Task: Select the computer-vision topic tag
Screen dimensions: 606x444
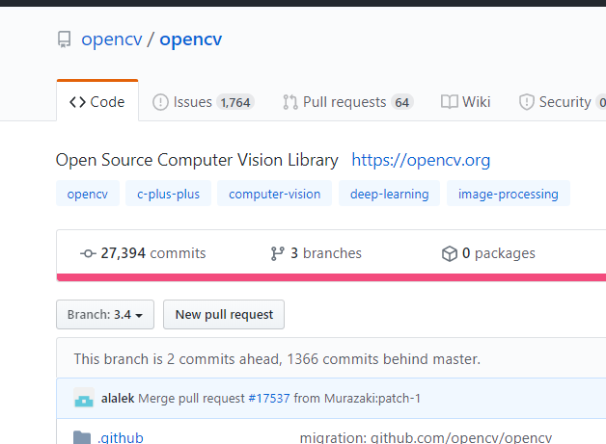Action: click(274, 194)
